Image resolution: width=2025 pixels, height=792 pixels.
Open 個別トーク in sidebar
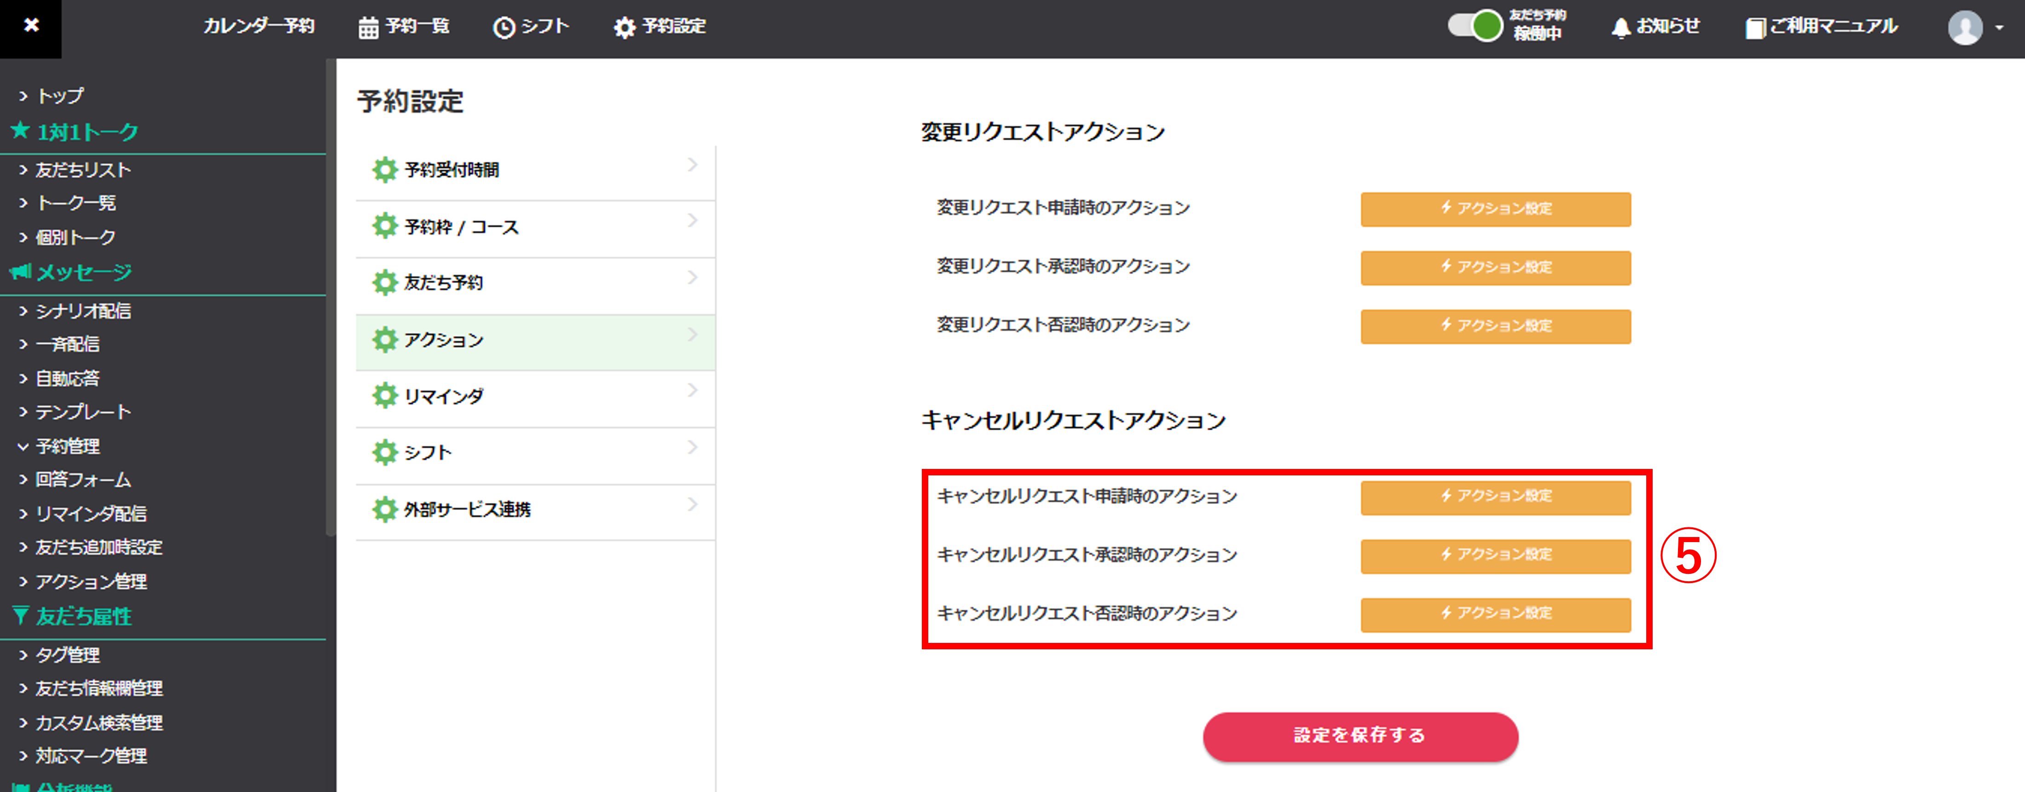click(75, 237)
